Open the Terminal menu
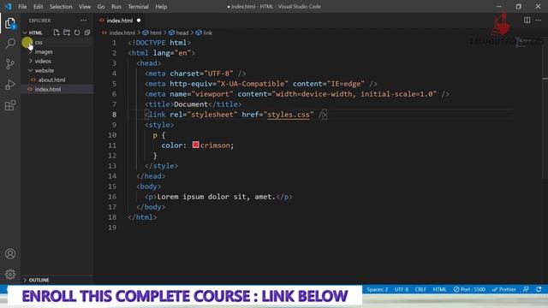Image resolution: width=548 pixels, height=308 pixels. tap(138, 7)
